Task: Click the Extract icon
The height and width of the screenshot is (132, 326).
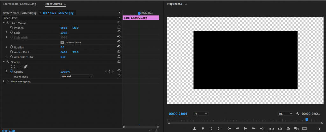Action: (x=280, y=129)
